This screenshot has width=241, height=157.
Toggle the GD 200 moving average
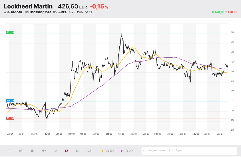click(x=128, y=151)
